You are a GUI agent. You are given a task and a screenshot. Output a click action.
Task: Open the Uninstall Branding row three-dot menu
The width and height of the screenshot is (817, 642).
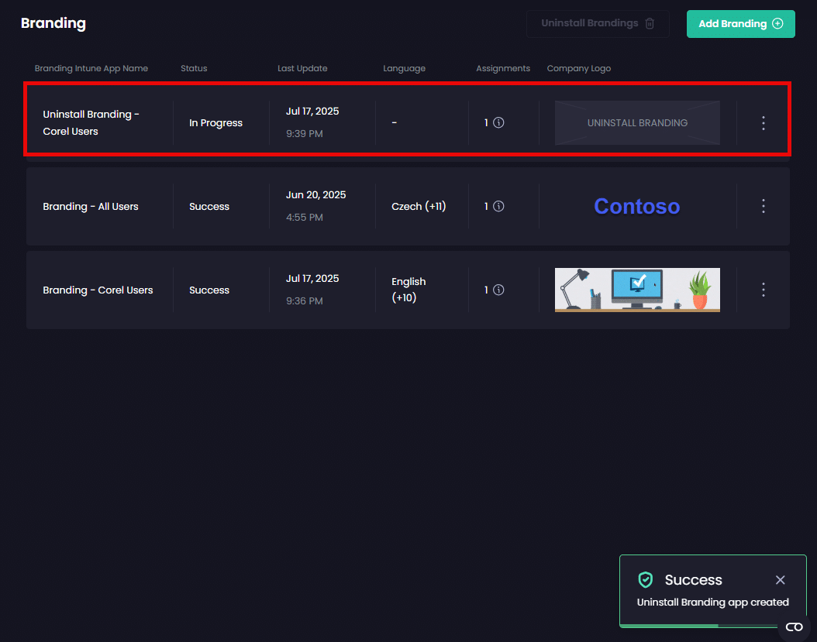763,122
